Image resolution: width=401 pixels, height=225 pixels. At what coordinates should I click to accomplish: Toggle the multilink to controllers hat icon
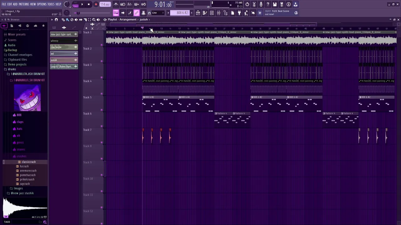tap(143, 13)
